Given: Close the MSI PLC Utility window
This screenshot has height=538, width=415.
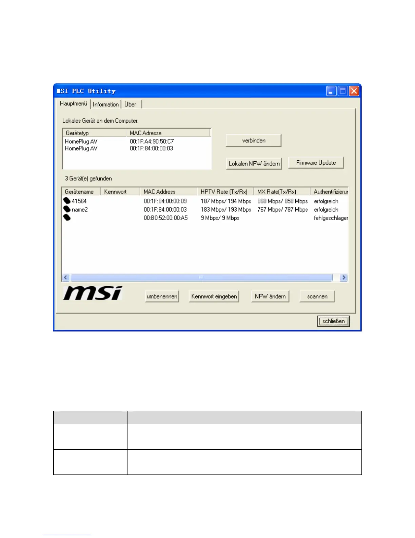Looking at the screenshot, I should tap(354, 91).
